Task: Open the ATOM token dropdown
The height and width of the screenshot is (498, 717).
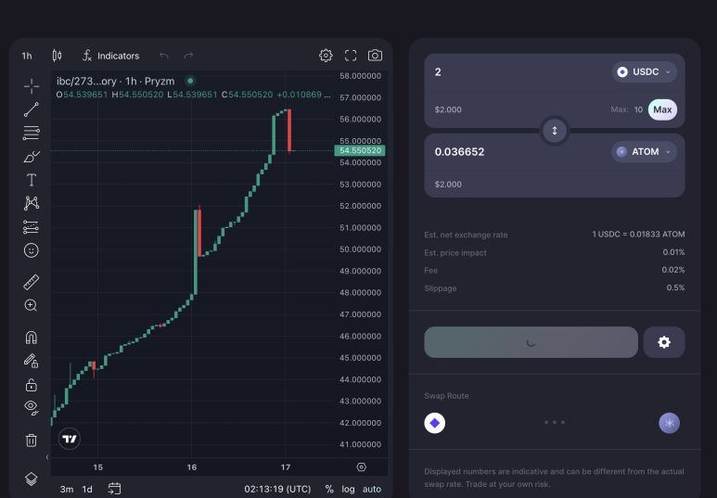Action: click(644, 152)
